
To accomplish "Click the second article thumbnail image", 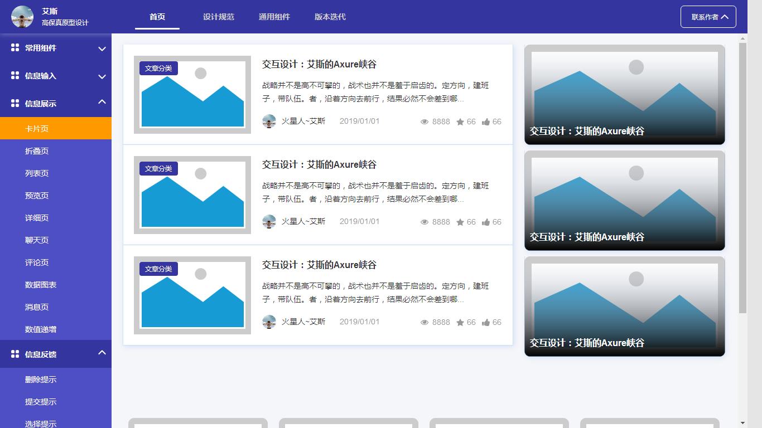I will pyautogui.click(x=192, y=195).
